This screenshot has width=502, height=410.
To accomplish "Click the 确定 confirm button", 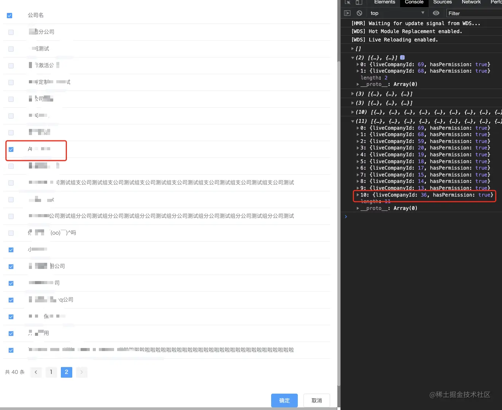I will (284, 400).
